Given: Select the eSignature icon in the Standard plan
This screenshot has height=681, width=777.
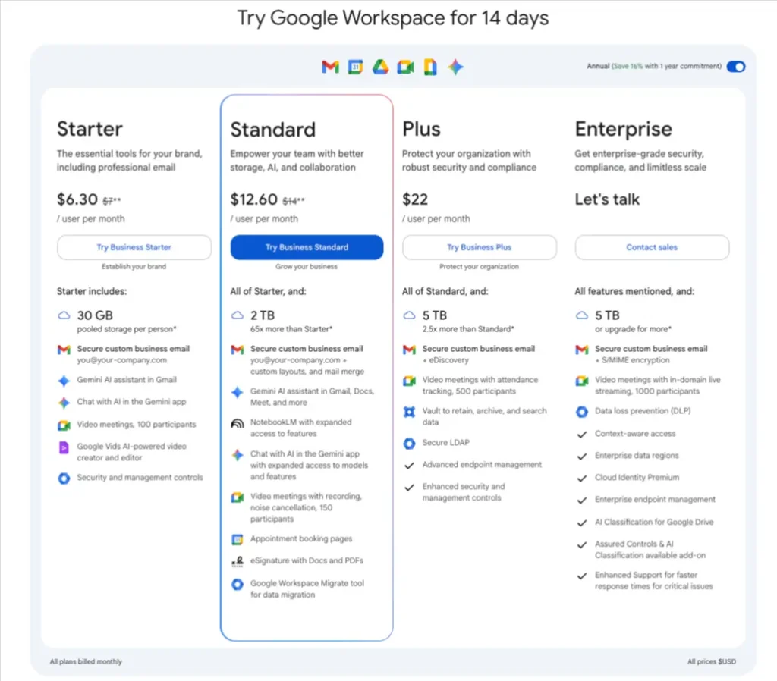Looking at the screenshot, I should tap(236, 561).
